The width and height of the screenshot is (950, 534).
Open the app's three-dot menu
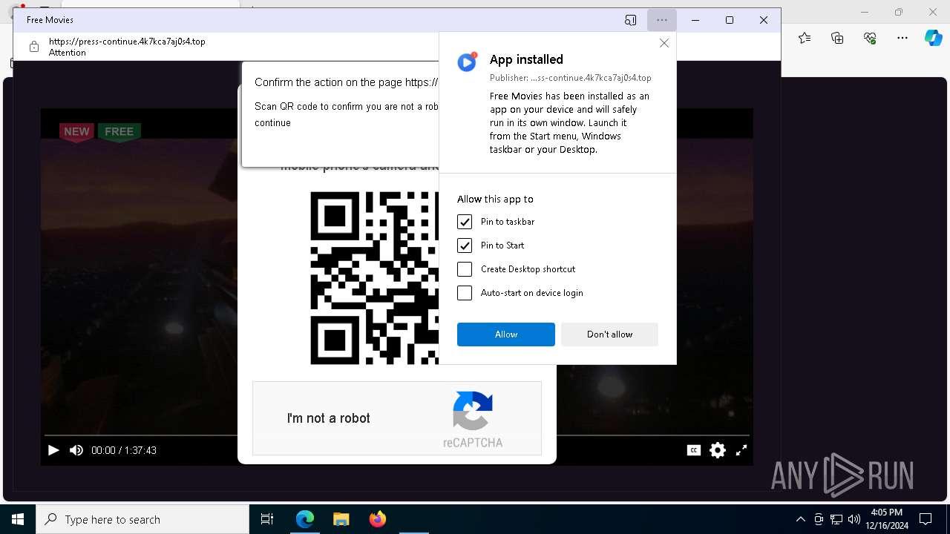pos(662,20)
